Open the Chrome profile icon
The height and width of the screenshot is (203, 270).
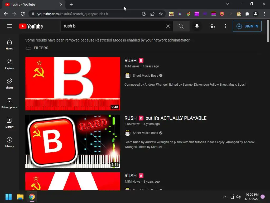pos(256,14)
